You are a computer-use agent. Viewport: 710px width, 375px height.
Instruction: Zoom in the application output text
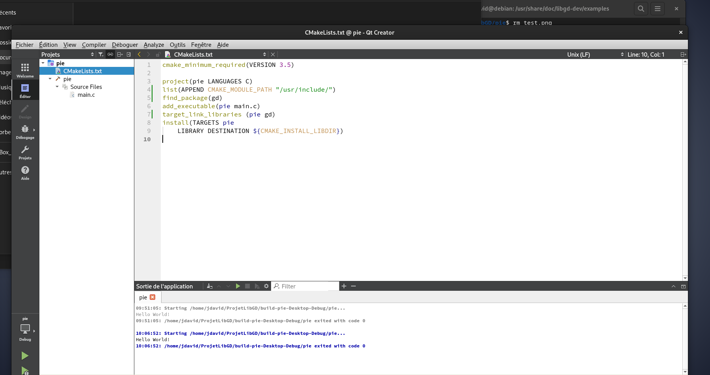(344, 286)
